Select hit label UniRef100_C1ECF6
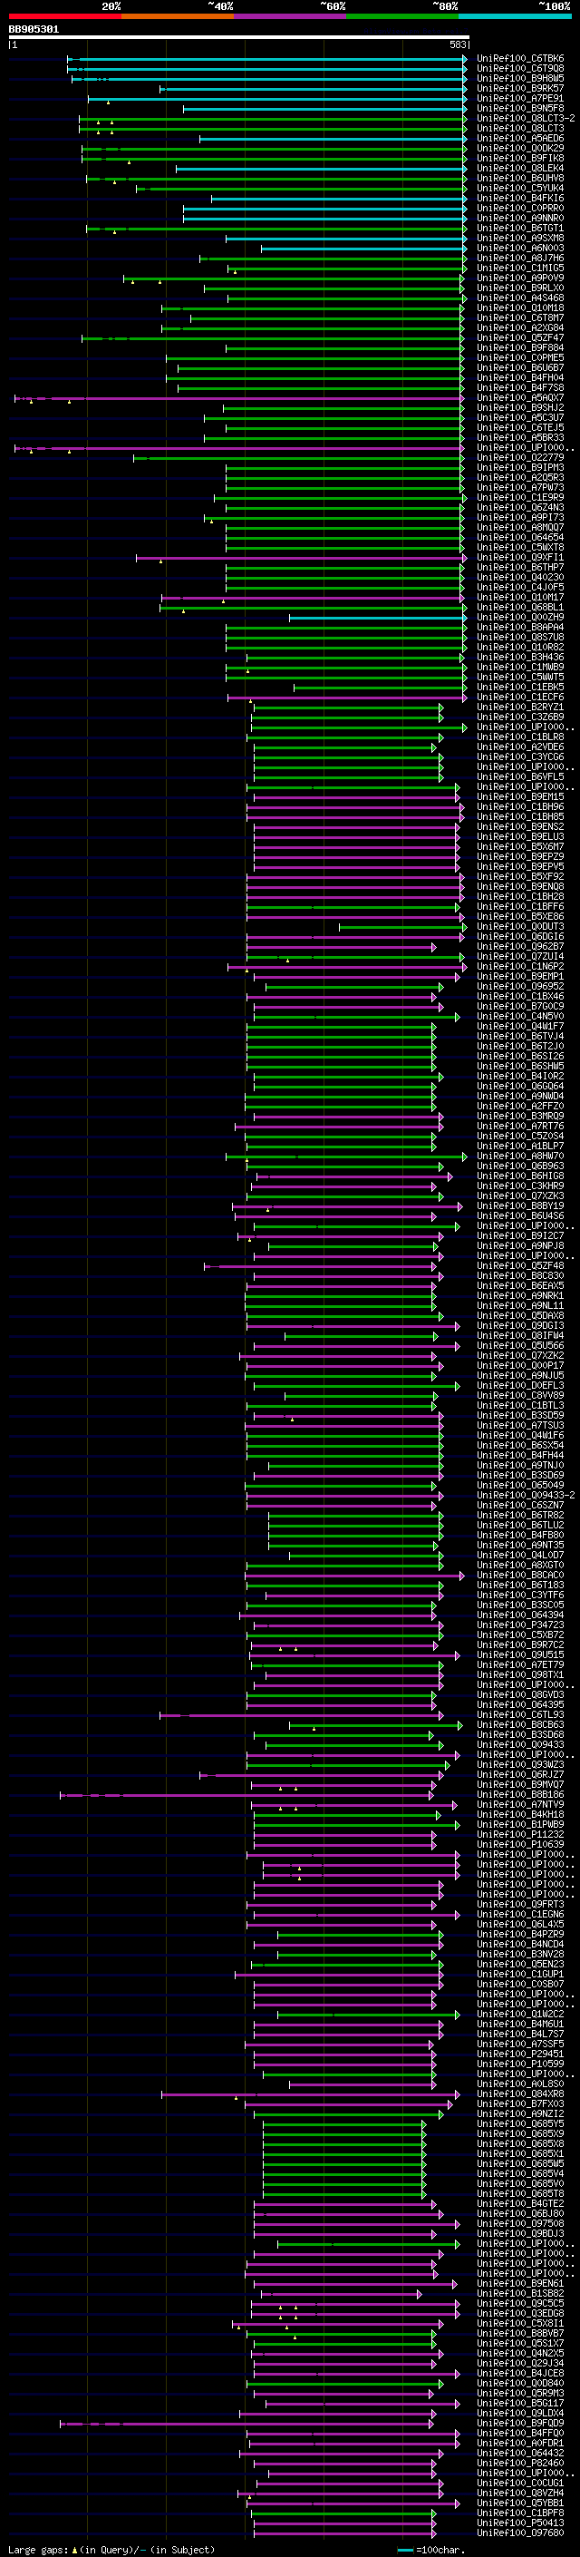The height and width of the screenshot is (2557, 580). coord(520,697)
